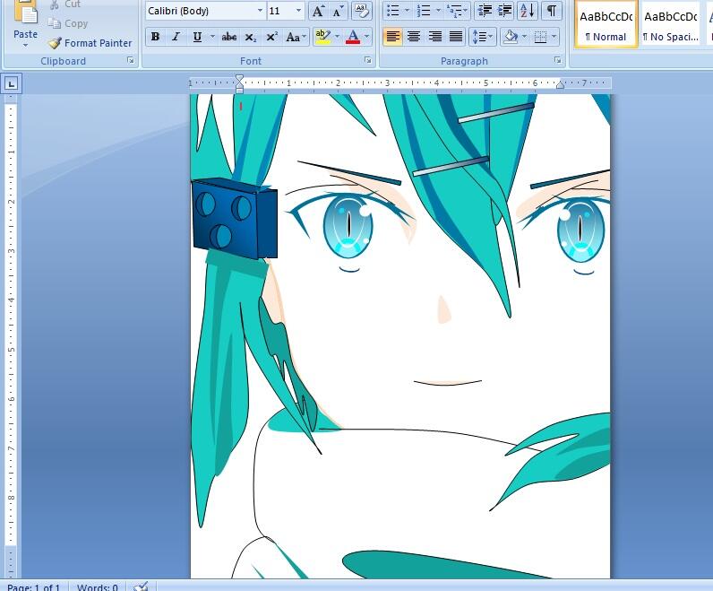Expand the font name dropdown arrow
Image resolution: width=713 pixels, height=591 pixels.
pyautogui.click(x=260, y=11)
